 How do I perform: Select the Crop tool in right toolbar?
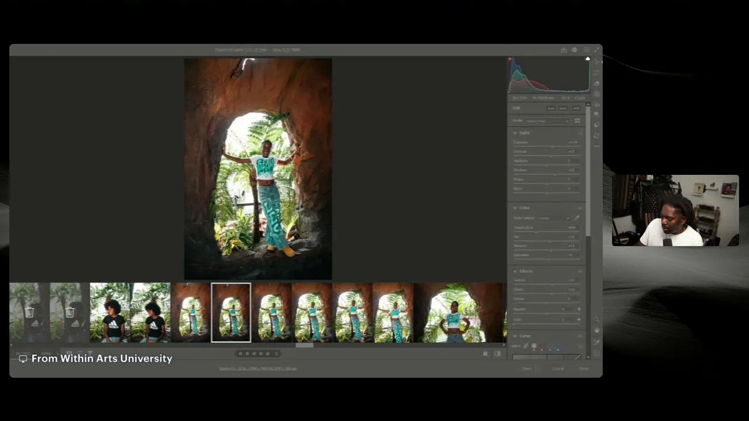[x=597, y=73]
